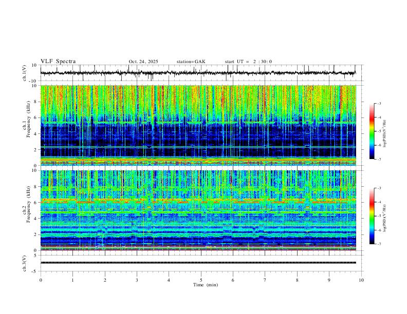Image resolution: width=407 pixels, height=314 pixels.
Task: Click the ch.2 frequency spectrogram panel
Action: click(x=198, y=210)
